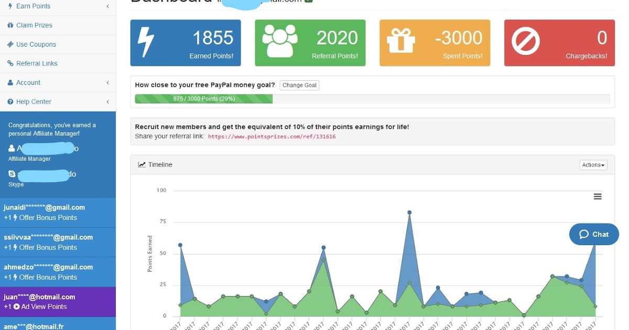Click the Account user icon in sidebar
The height and width of the screenshot is (330, 629).
point(10,83)
